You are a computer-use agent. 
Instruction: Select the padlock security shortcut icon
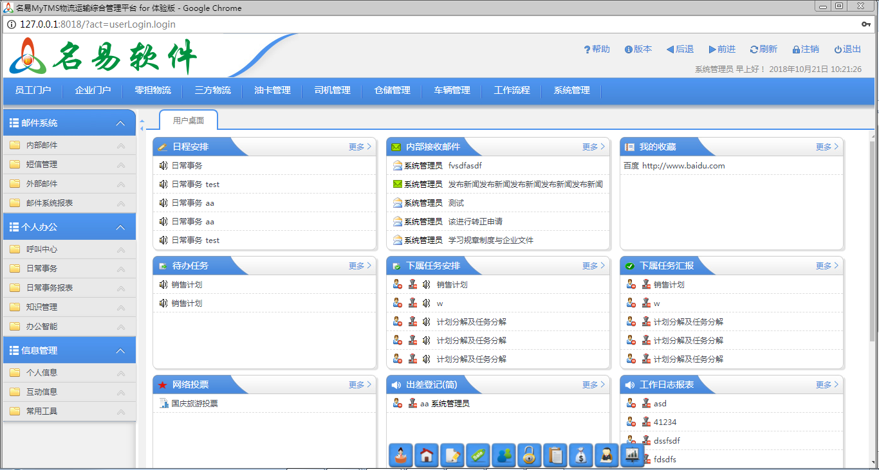coord(530,455)
